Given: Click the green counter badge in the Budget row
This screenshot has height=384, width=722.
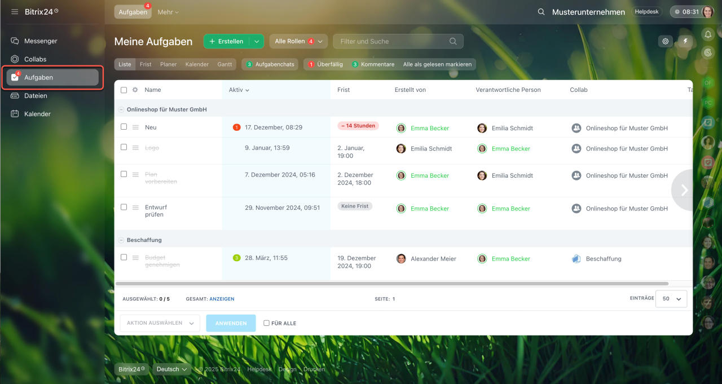Looking at the screenshot, I should (x=237, y=258).
